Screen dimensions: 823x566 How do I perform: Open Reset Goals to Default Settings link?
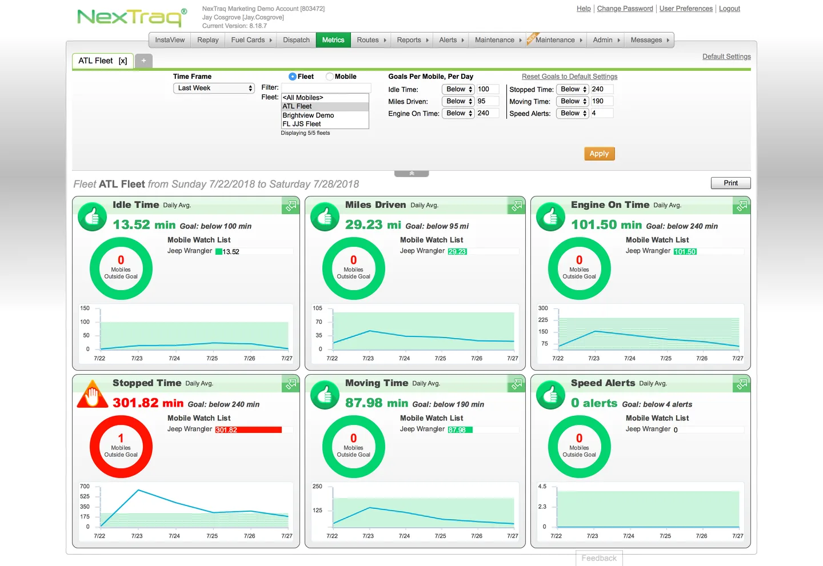pos(569,76)
